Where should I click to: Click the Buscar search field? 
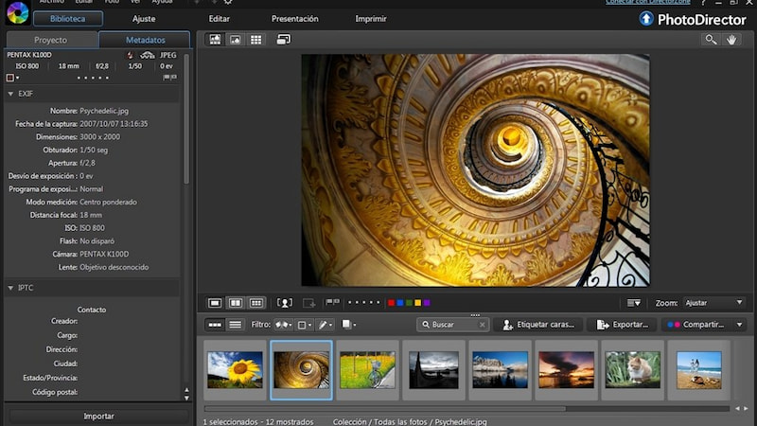pyautogui.click(x=452, y=325)
